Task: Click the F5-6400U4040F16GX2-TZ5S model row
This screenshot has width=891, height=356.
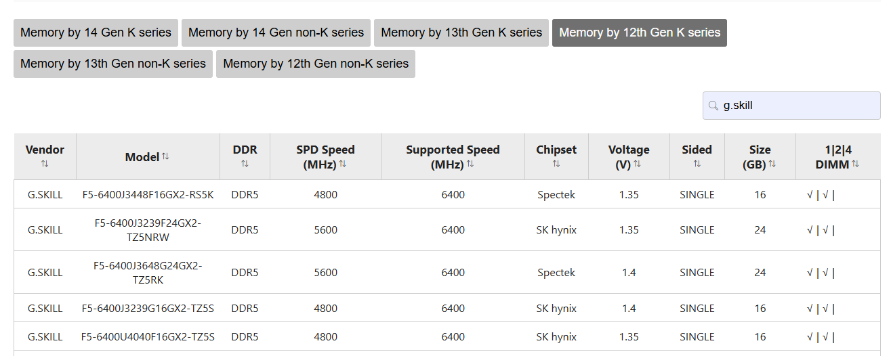Action: tap(148, 337)
